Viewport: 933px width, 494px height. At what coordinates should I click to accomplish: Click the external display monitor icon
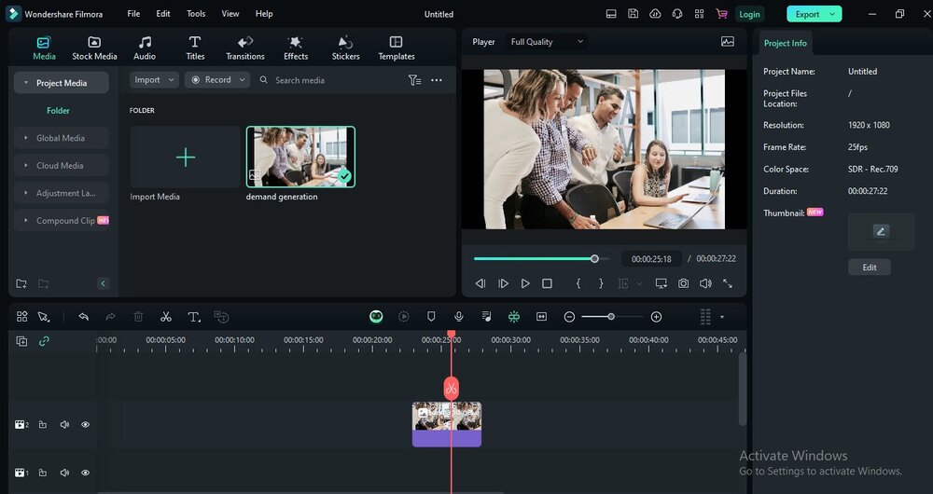[x=661, y=283]
